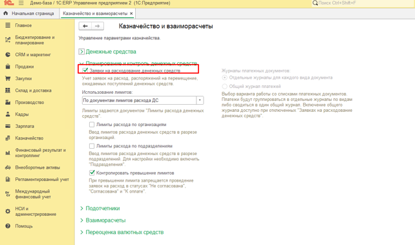Toggle Контролировать превышение лимитов checkbox
Image resolution: width=415 pixels, height=245 pixels.
92,173
